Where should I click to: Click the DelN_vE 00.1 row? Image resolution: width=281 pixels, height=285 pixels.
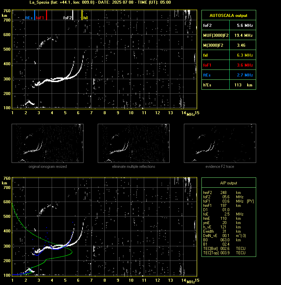225,236
